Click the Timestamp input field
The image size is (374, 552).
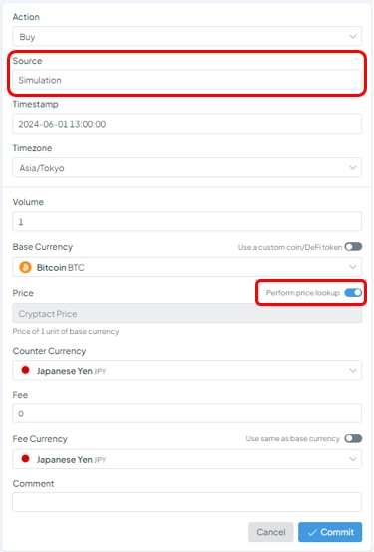pyautogui.click(x=187, y=124)
